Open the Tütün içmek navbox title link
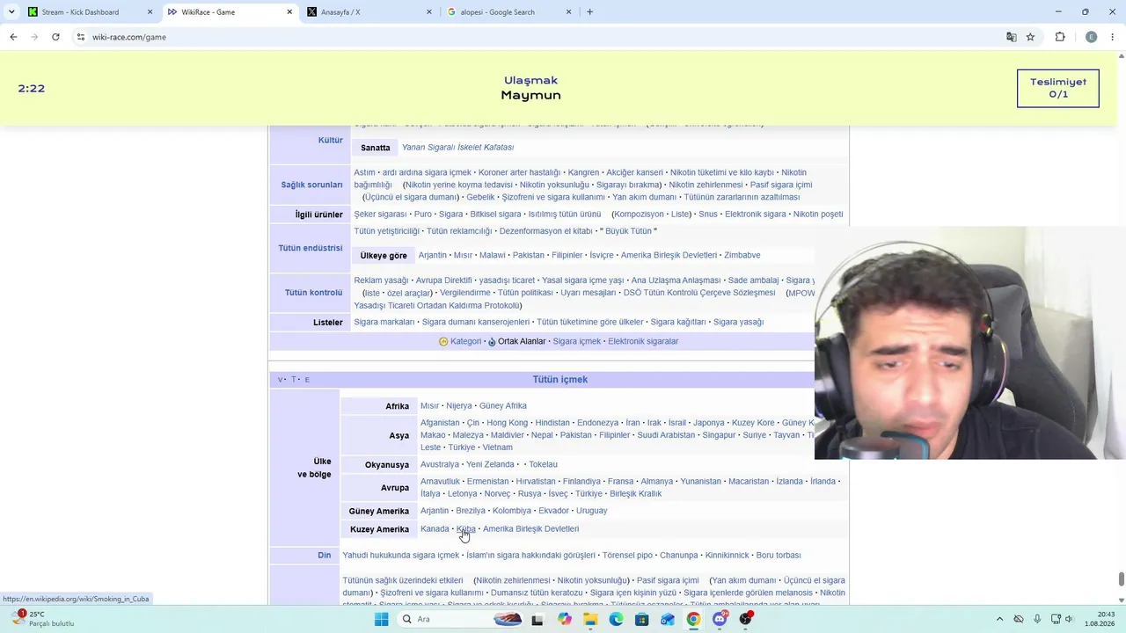 pyautogui.click(x=559, y=379)
